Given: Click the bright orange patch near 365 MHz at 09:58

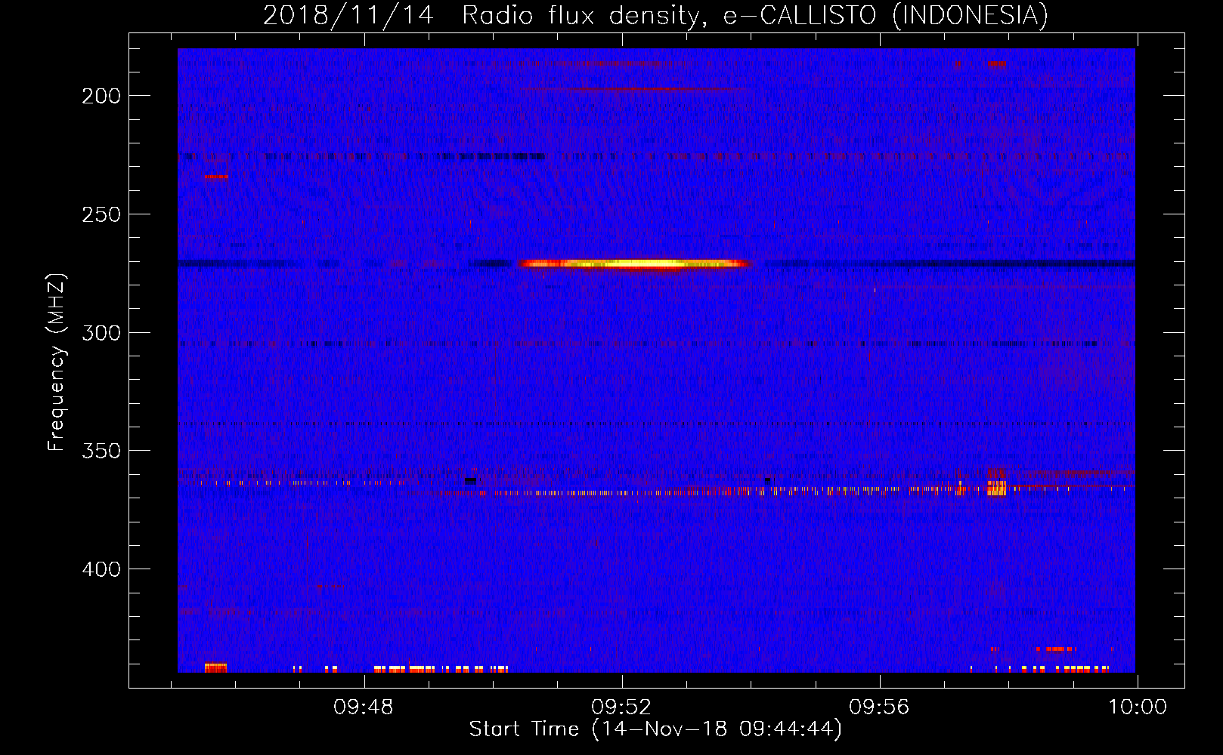Looking at the screenshot, I should [997, 487].
